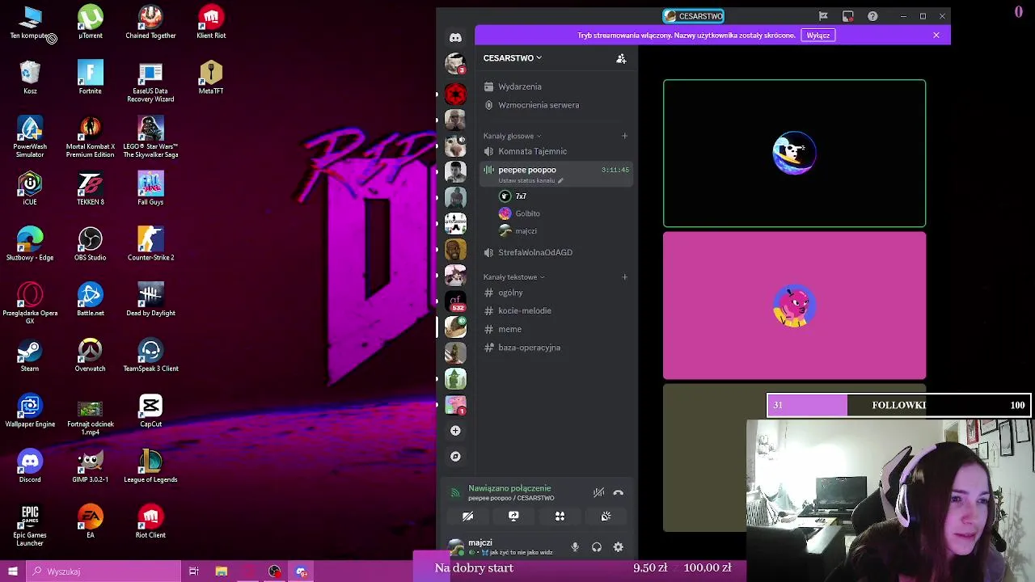Turn on camera in voice panel

coord(467,516)
